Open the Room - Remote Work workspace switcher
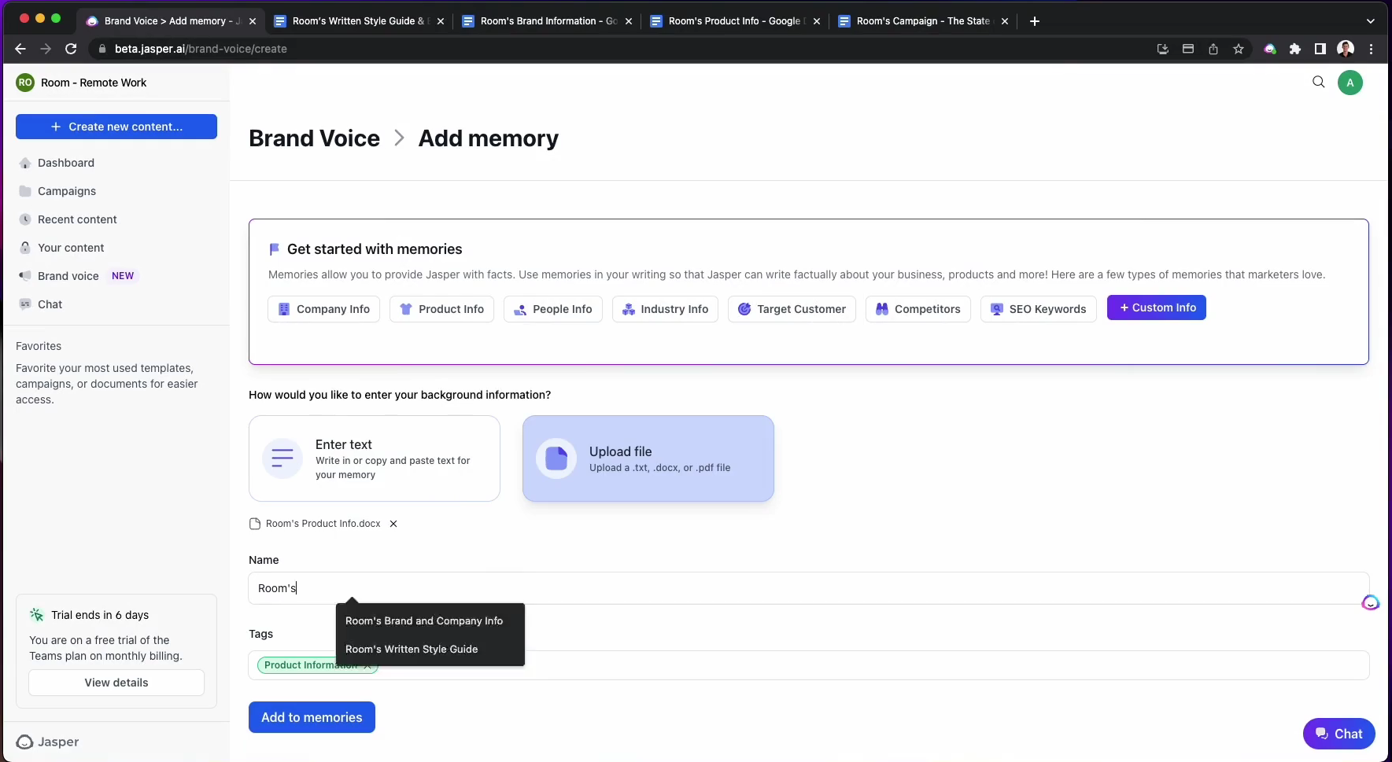This screenshot has width=1392, height=762. coord(81,83)
